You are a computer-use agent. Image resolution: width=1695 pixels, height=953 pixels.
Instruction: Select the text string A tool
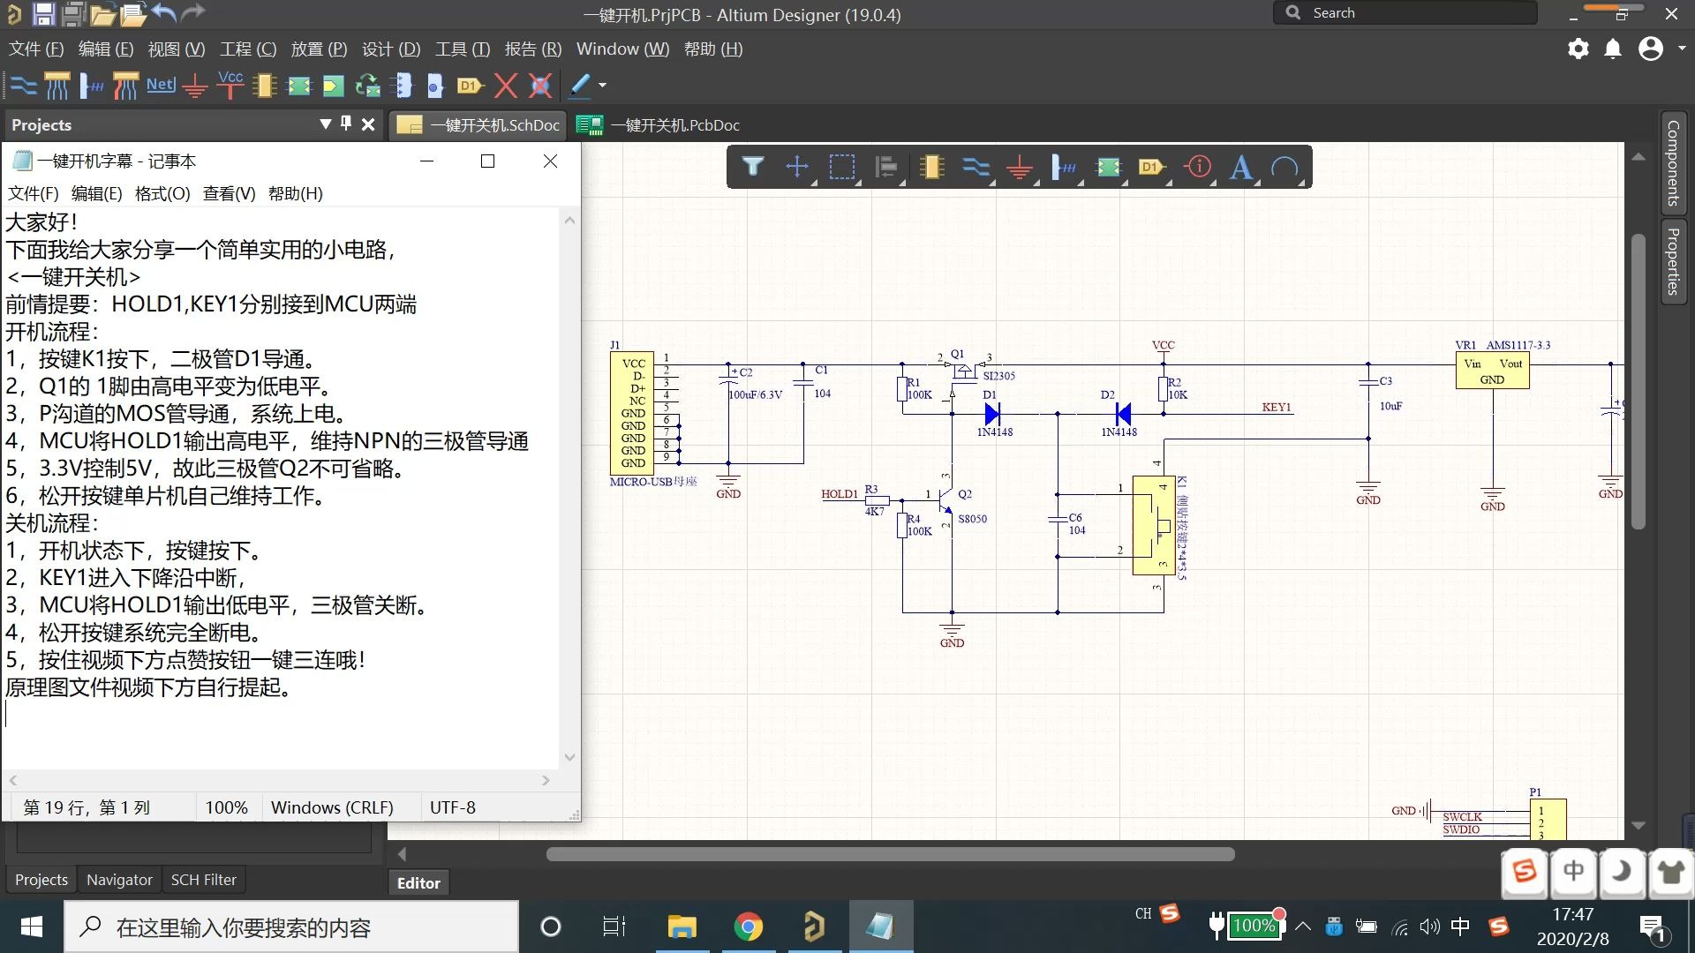(1241, 167)
